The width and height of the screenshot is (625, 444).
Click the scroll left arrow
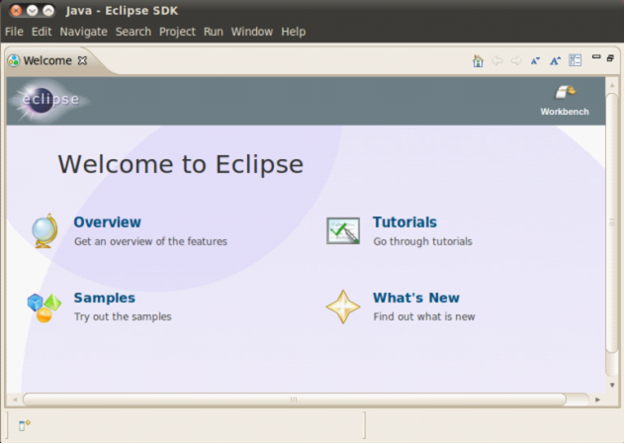15,400
